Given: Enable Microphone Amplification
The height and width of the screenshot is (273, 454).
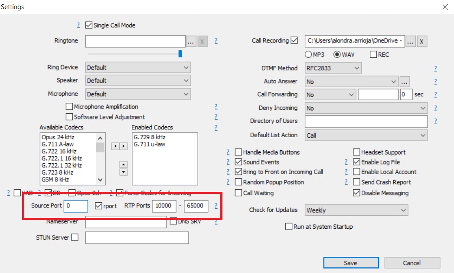Looking at the screenshot, I should tap(69, 107).
